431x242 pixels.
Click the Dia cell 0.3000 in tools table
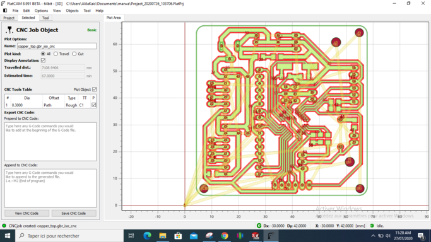27,105
